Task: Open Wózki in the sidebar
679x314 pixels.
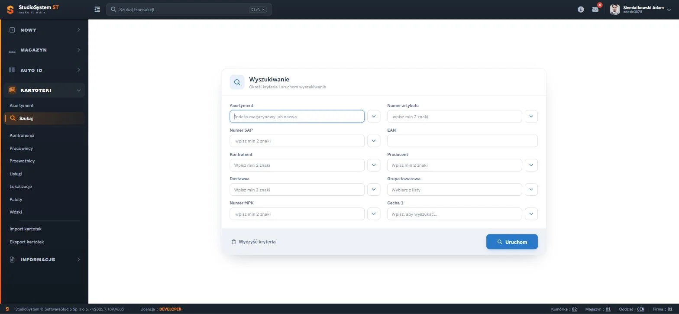Action: tap(16, 212)
